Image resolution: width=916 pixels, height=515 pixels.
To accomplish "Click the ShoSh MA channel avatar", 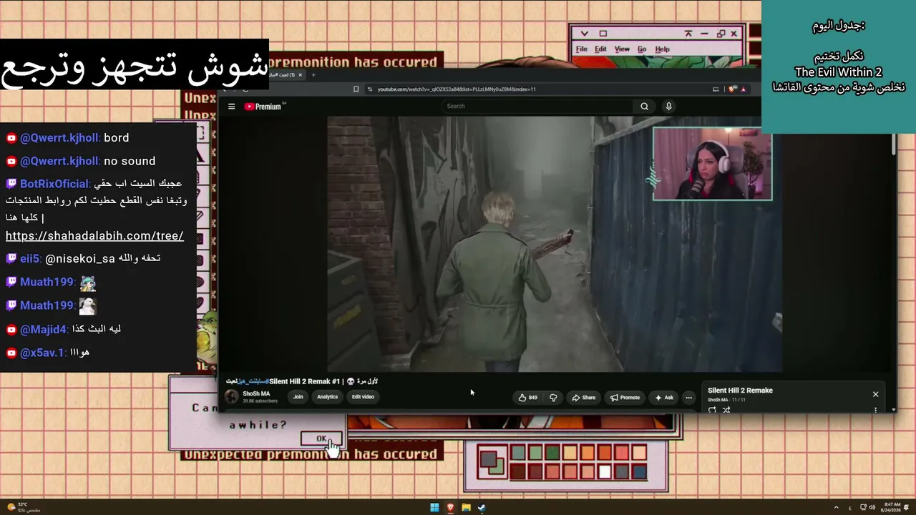I will click(232, 397).
